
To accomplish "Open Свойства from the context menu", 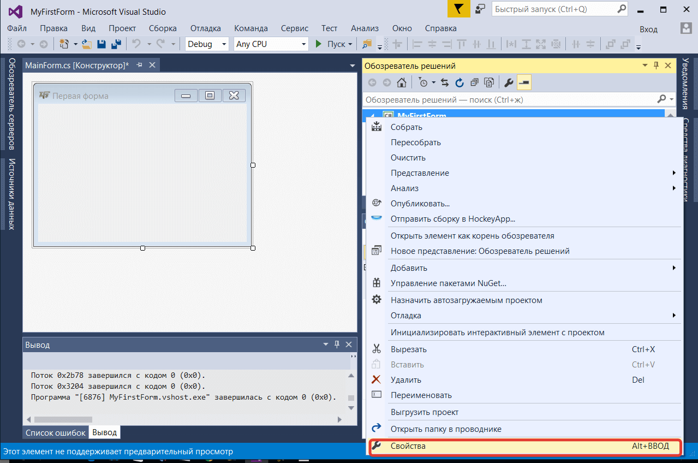I will 524,446.
